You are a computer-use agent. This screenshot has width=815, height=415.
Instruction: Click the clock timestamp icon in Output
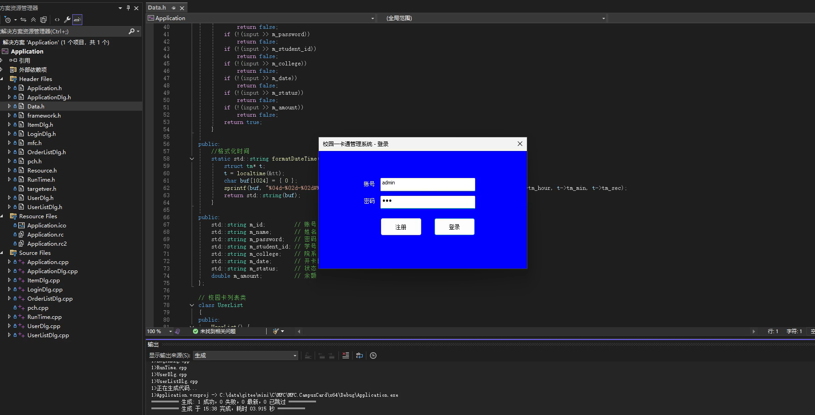tap(373, 356)
